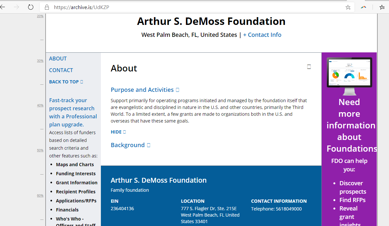This screenshot has width=389, height=226.
Task: Jump to 60% archive scroll marker
Action: click(40, 196)
